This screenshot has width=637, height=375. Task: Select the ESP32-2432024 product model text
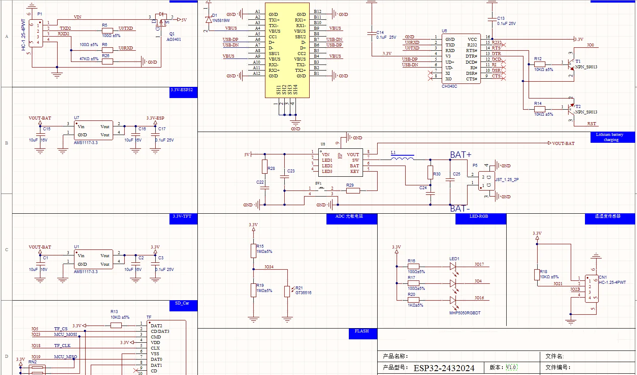pos(444,368)
